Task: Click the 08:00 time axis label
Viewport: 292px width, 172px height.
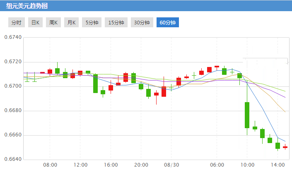Action: point(50,165)
